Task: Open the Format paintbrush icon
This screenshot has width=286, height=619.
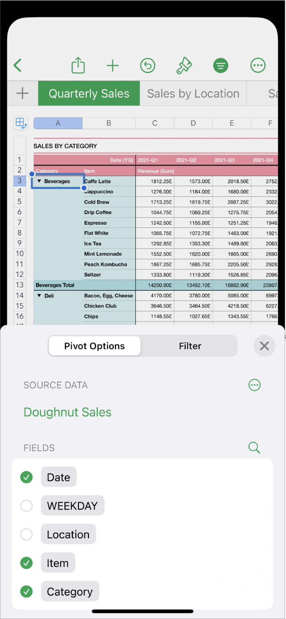Action: pyautogui.click(x=184, y=65)
